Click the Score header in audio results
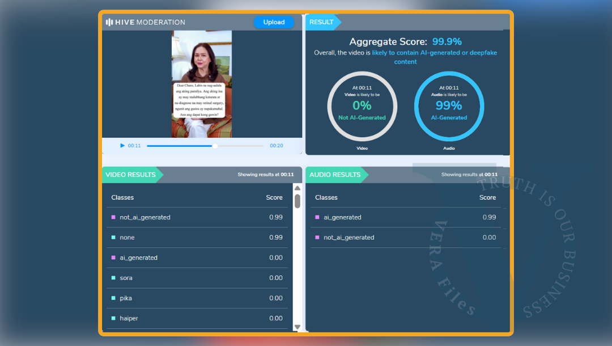The width and height of the screenshot is (612, 346). click(487, 197)
